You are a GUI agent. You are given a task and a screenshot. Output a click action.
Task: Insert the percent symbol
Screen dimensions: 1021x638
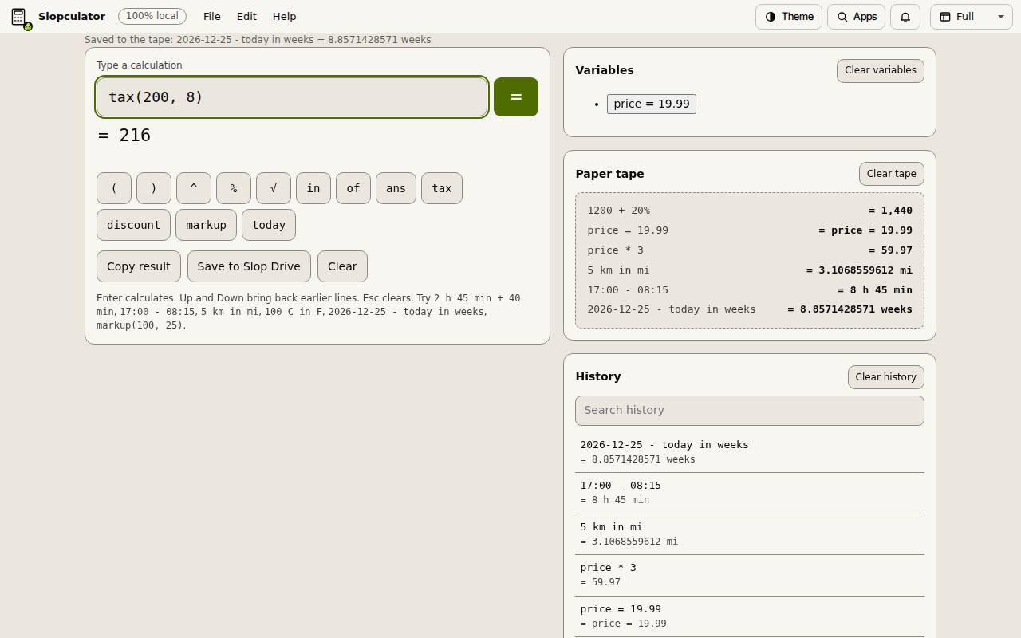click(234, 188)
